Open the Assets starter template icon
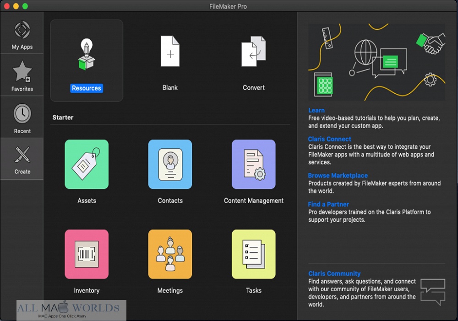The height and width of the screenshot is (321, 458). 87,164
